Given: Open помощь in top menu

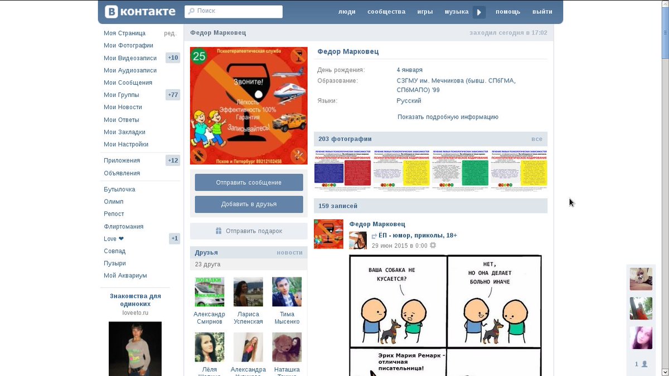Looking at the screenshot, I should [x=508, y=12].
